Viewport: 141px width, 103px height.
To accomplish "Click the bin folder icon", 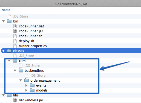I will click(x=9, y=21).
